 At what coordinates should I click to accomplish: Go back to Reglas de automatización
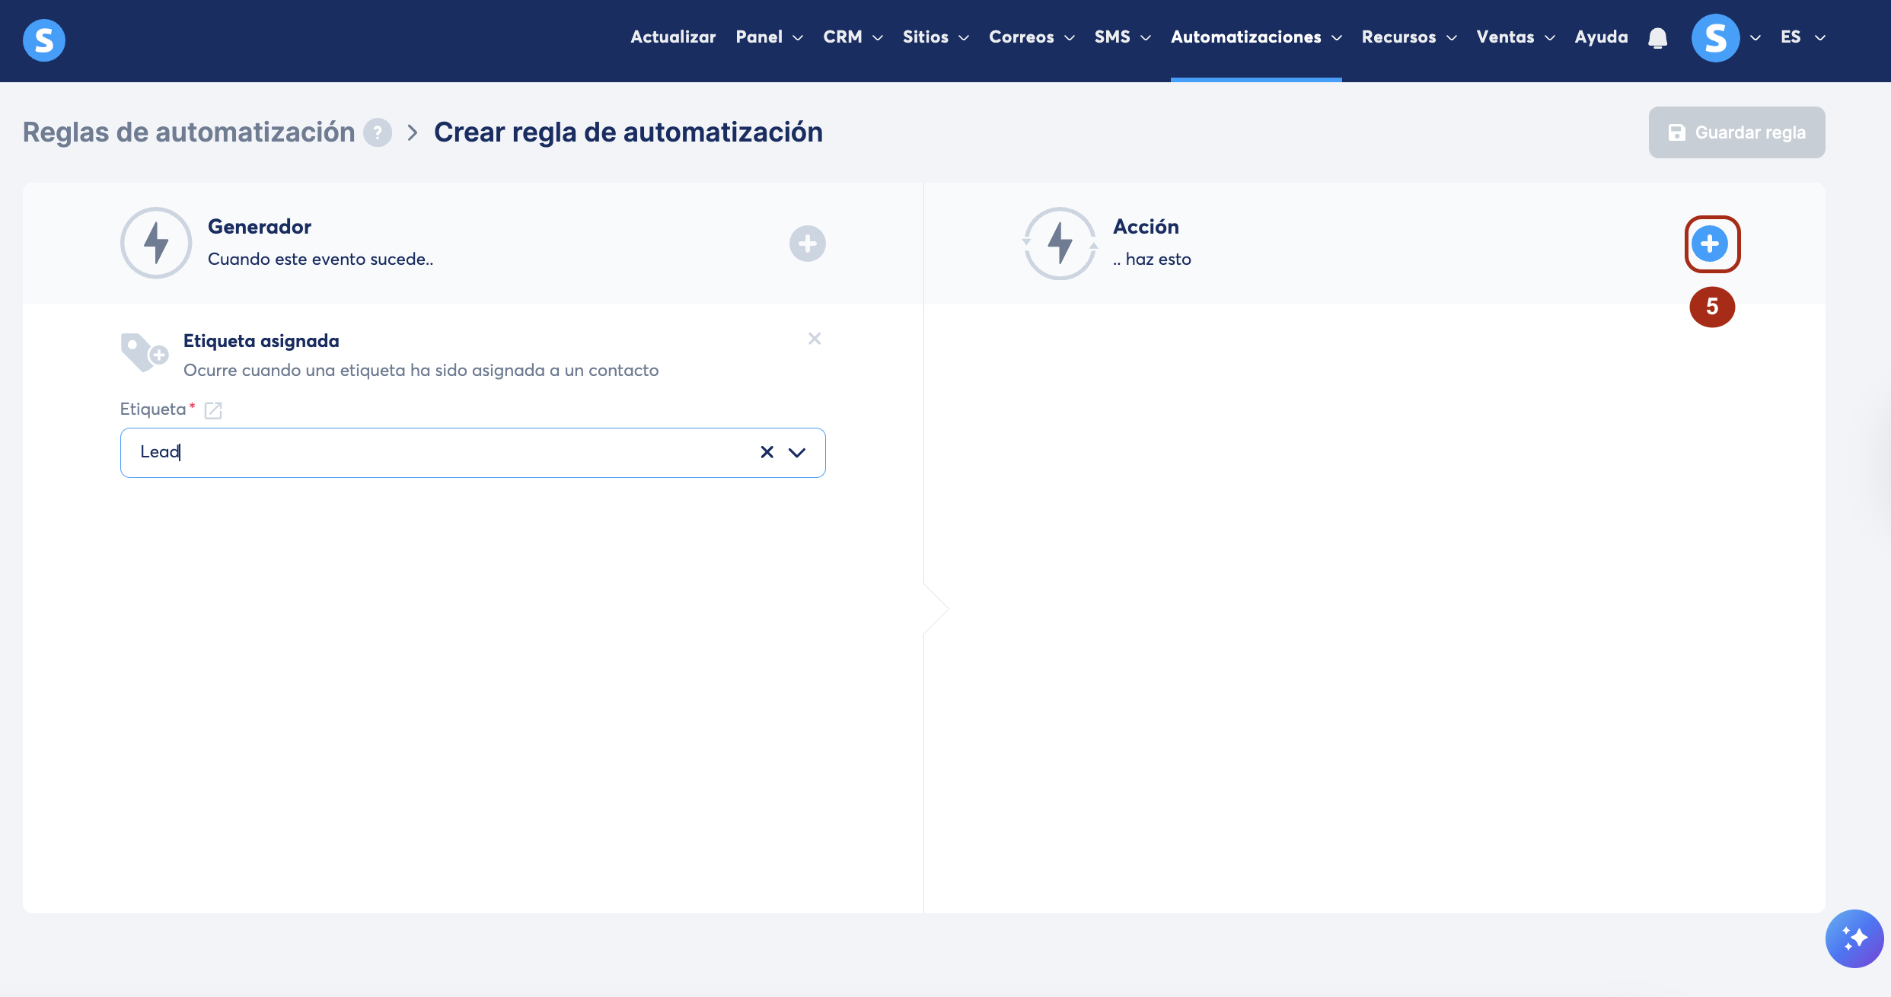[x=189, y=132]
